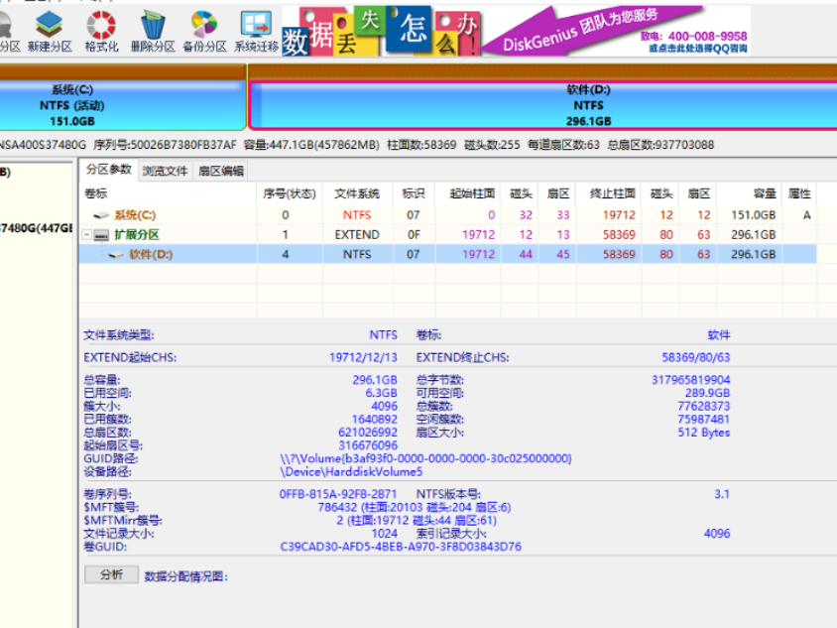Screen dimensions: 837x628
Task: Click the EXTEND终止CHS value 58369/80/63
Action: 695,357
